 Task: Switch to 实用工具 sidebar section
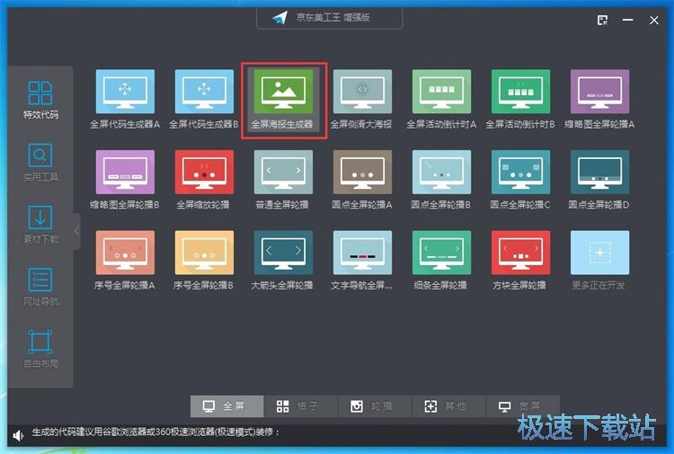(x=40, y=163)
